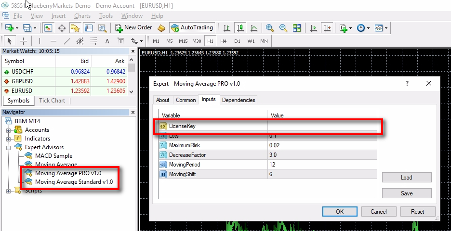
Task: Select the Fibonacci Retracement tool
Action: point(94,41)
